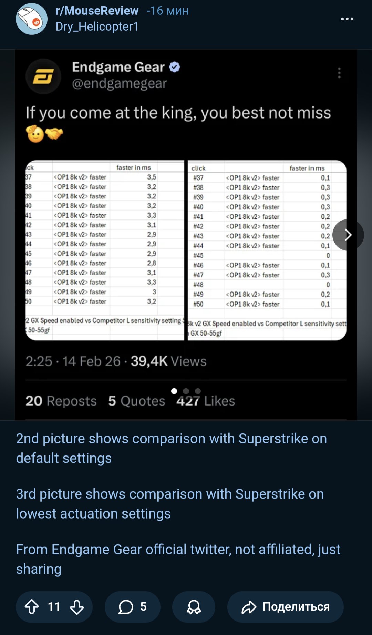This screenshot has width=372, height=635.
Task: Open Dry_Helicopter1 user profile
Action: [x=97, y=27]
